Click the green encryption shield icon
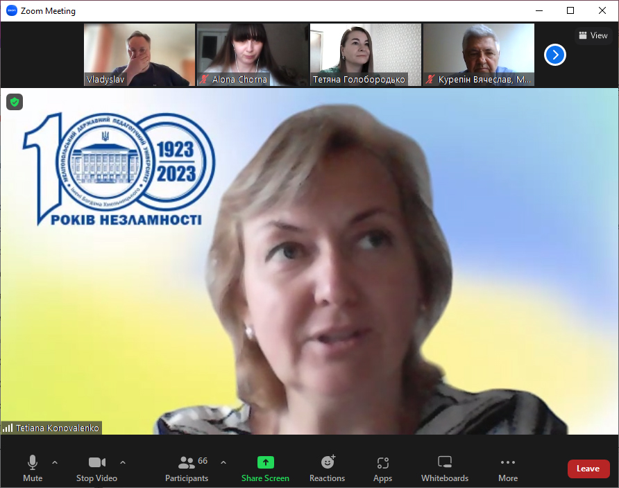The width and height of the screenshot is (619, 488). 15,102
